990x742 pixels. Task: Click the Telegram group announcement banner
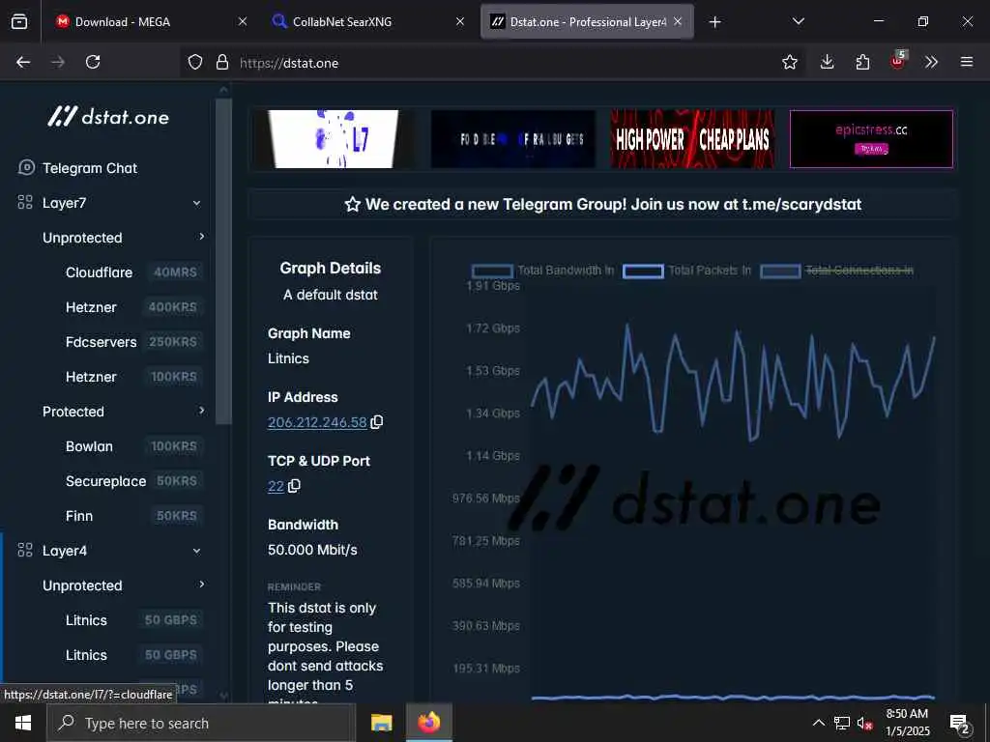(602, 205)
